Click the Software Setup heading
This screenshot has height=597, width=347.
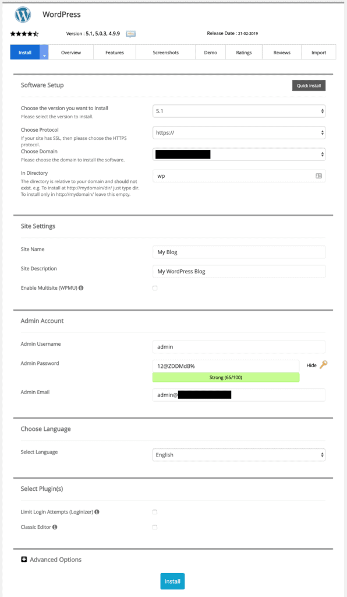42,85
